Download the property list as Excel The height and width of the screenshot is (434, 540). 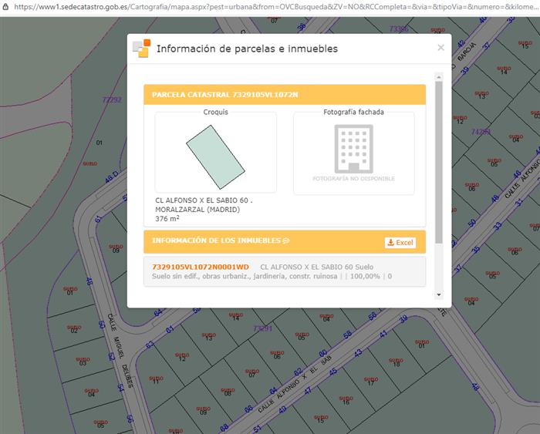[x=400, y=242]
